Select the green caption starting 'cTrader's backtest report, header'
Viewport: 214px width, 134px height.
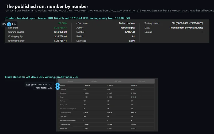[67, 18]
